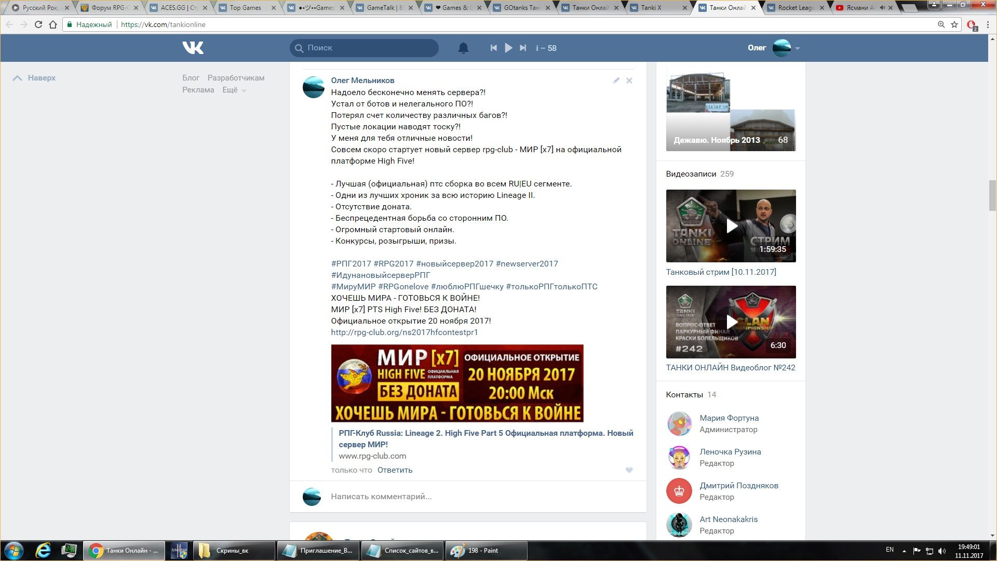Open Windows Start button
The image size is (997, 561).
[x=14, y=551]
